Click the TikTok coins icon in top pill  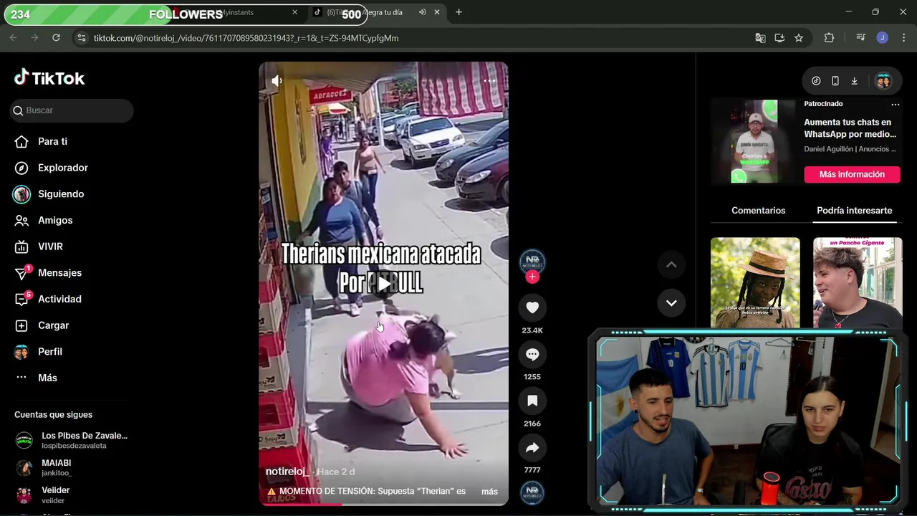pyautogui.click(x=816, y=81)
